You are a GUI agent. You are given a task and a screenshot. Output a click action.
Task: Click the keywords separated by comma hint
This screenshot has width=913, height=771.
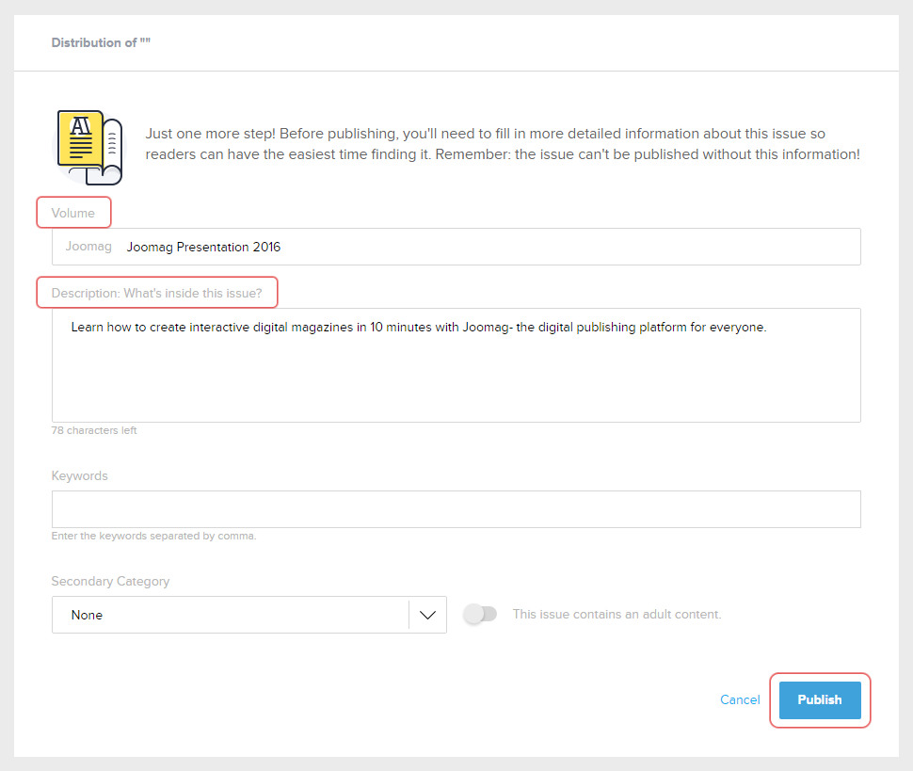pos(153,536)
